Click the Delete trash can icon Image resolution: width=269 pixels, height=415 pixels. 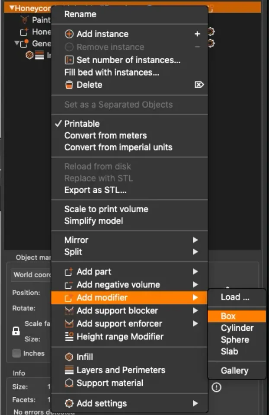tap(69, 85)
